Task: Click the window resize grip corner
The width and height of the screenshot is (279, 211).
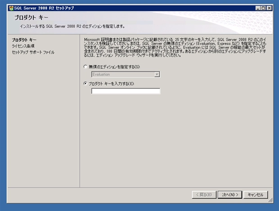Action: pyautogui.click(x=270, y=200)
